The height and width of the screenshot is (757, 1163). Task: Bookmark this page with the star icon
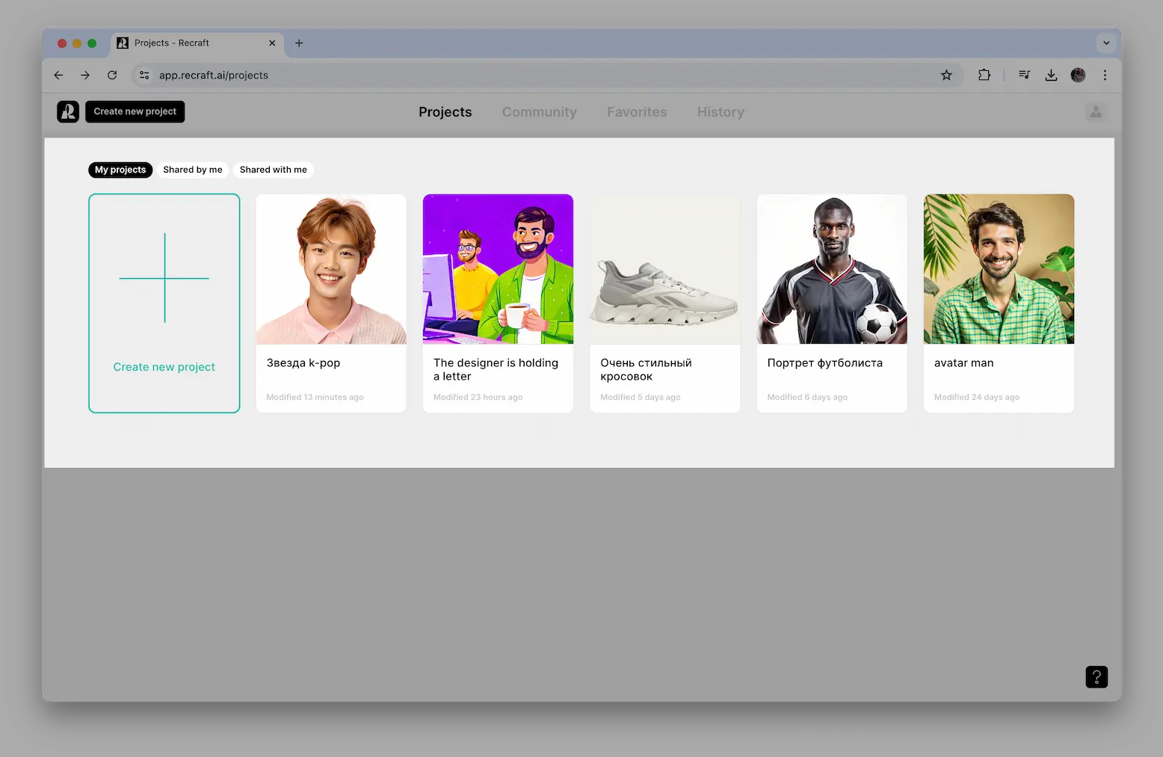[946, 75]
